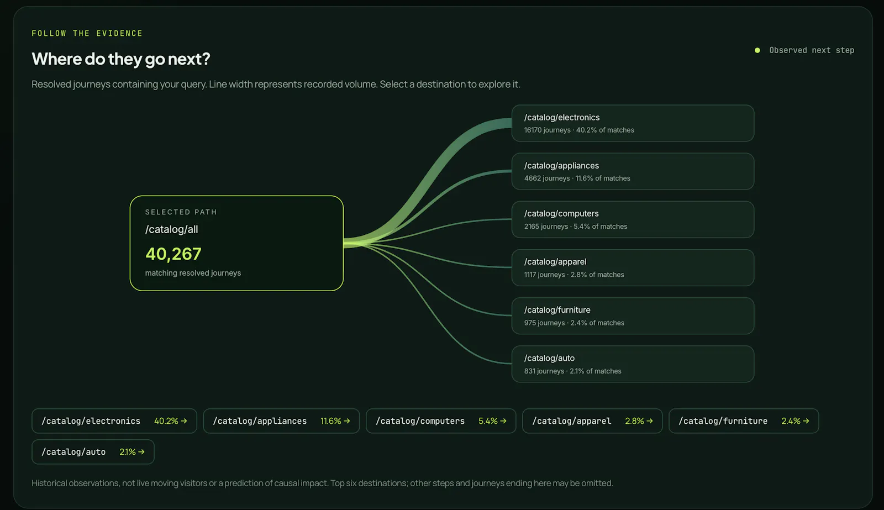This screenshot has width=884, height=510.
Task: Open the /catalog/furniture destination card
Action: [x=633, y=316]
